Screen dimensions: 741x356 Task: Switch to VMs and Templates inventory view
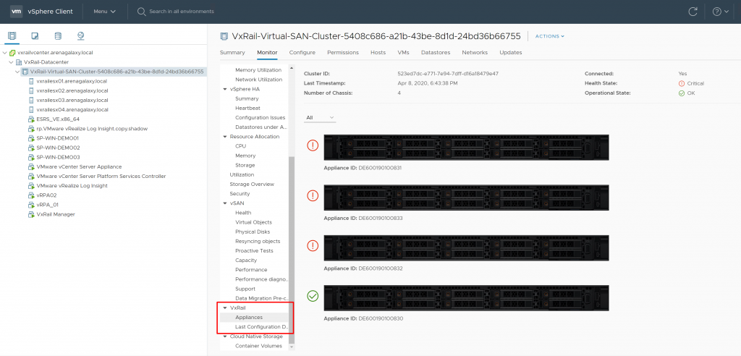[x=35, y=36]
